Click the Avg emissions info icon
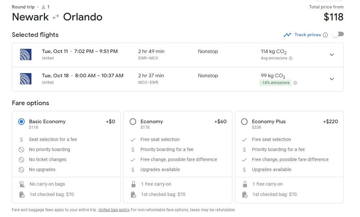Screen dimensions: 360x217 click(x=291, y=58)
